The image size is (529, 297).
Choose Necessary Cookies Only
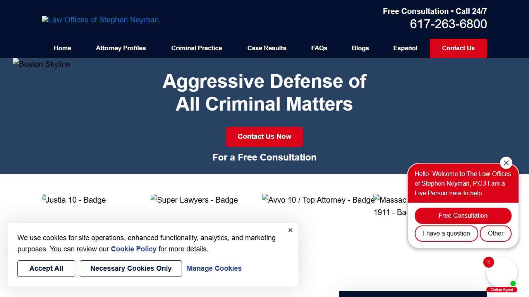coord(131,268)
